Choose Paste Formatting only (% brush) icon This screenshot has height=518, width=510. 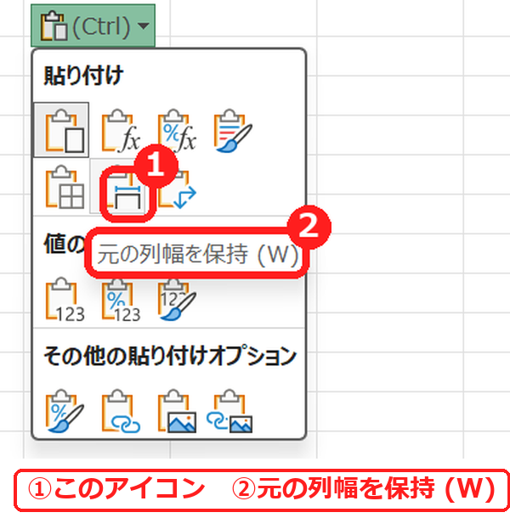(64, 411)
